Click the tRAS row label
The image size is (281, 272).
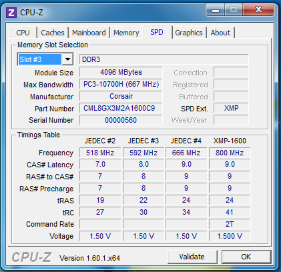click(x=65, y=201)
